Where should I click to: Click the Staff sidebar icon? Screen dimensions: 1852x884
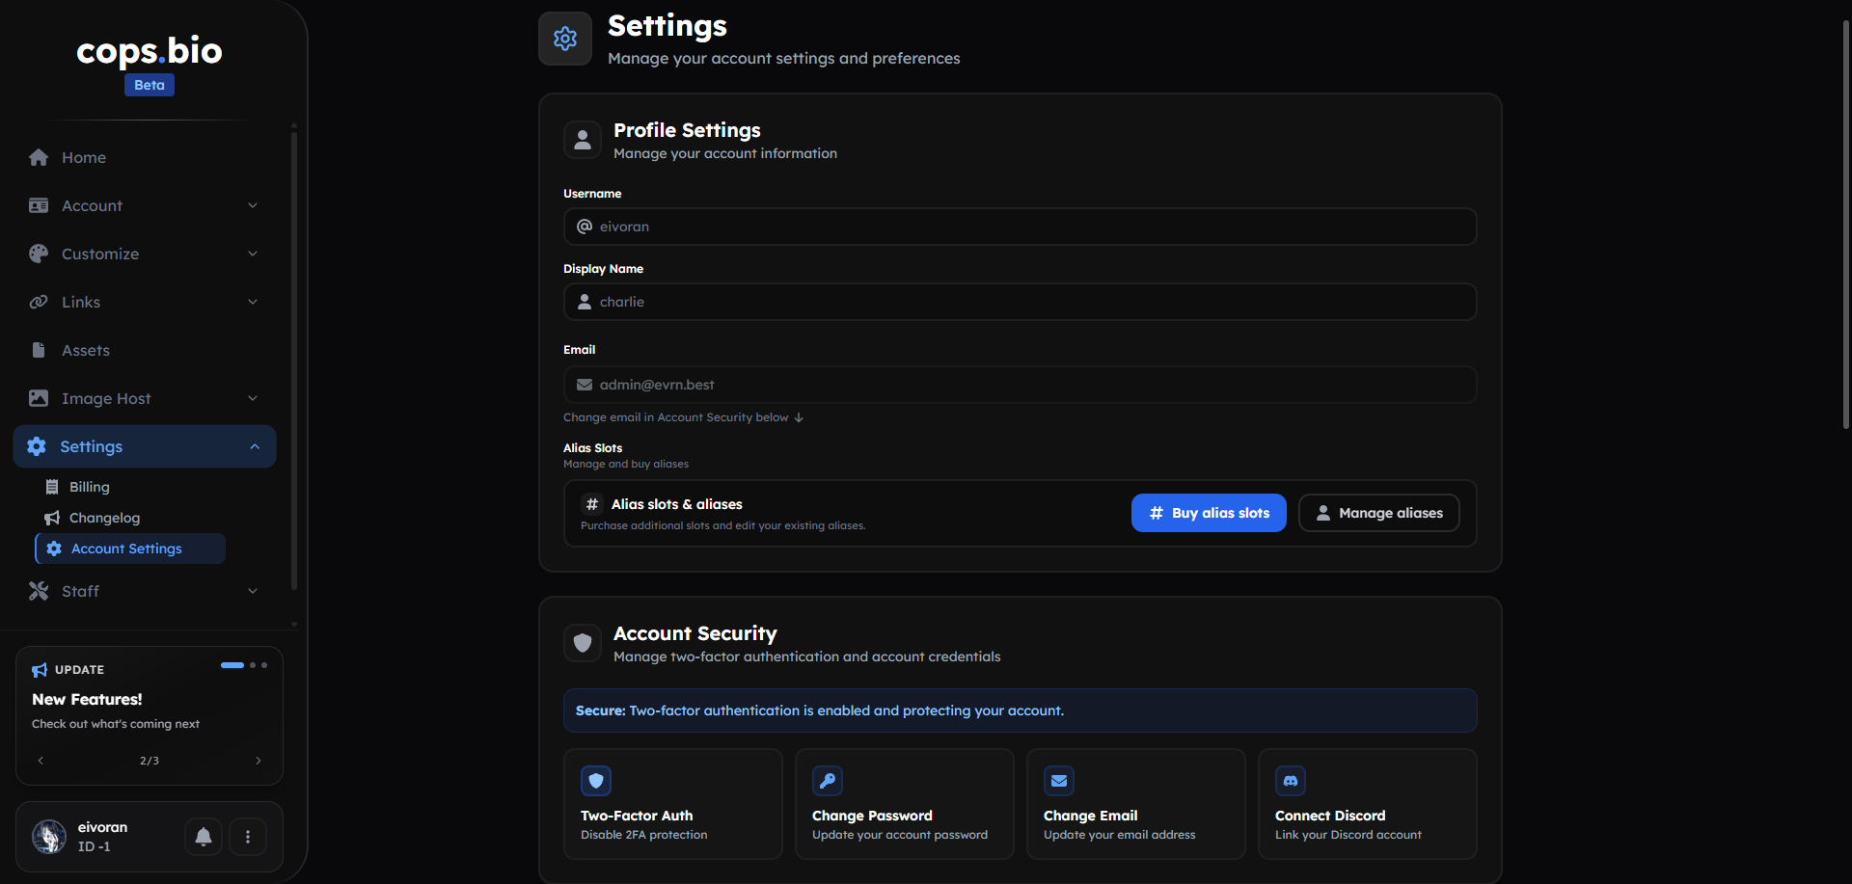point(39,591)
